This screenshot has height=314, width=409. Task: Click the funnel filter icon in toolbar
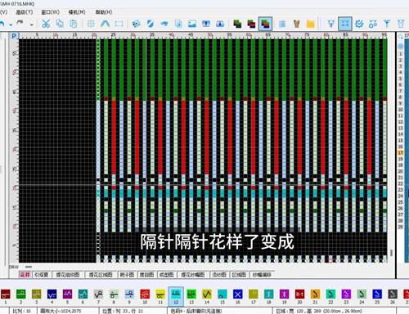387,24
